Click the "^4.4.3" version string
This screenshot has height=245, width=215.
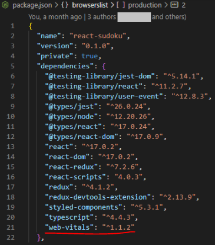coord(118,217)
